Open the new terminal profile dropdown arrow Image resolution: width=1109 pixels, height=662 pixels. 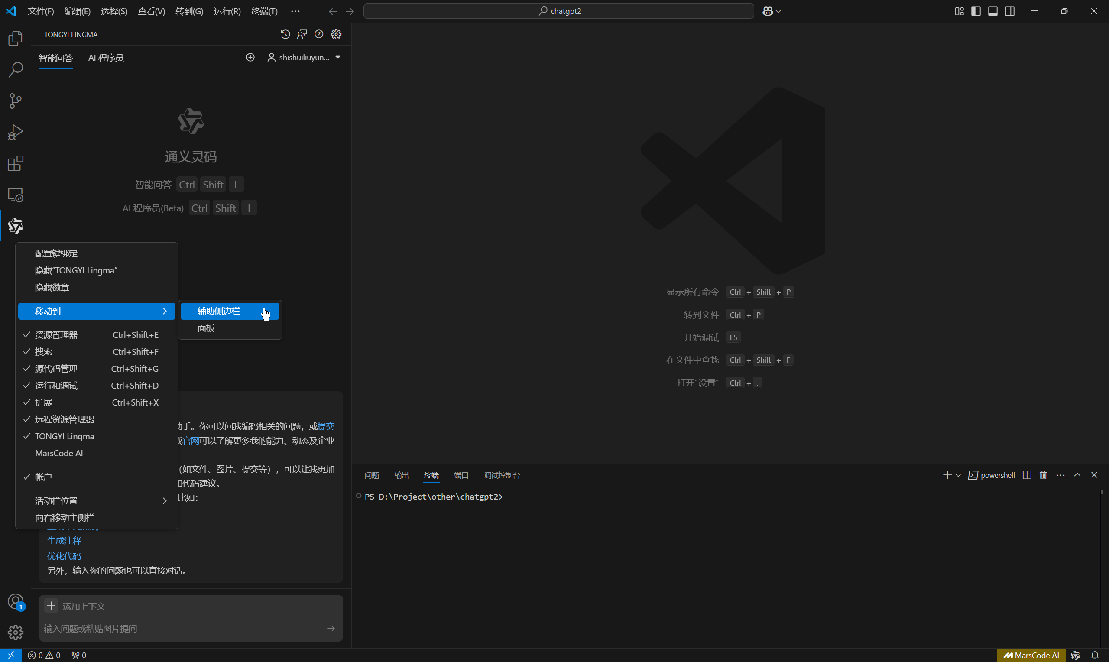(x=958, y=476)
